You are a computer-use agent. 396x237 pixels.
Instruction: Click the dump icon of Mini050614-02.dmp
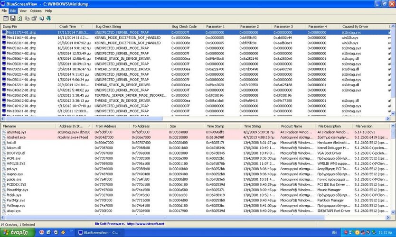tap(4, 54)
